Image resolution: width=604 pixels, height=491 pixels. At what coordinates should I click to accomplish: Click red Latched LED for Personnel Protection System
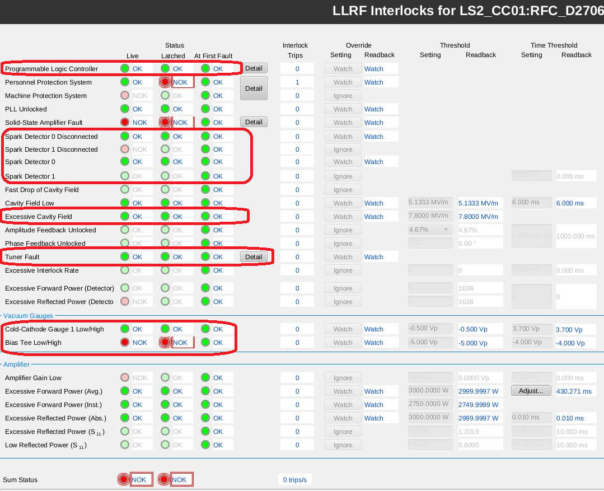click(x=165, y=82)
